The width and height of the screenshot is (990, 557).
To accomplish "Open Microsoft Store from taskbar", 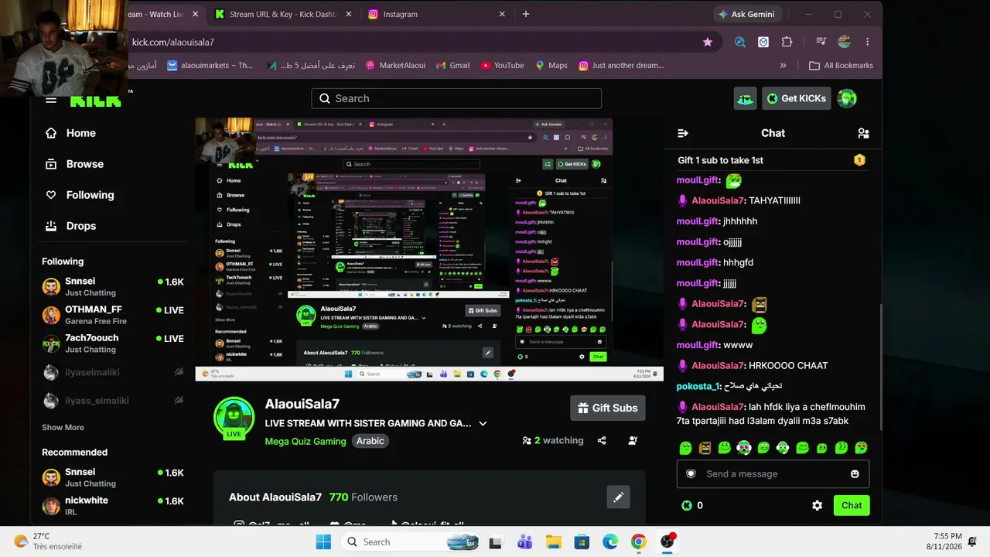I will point(582,542).
